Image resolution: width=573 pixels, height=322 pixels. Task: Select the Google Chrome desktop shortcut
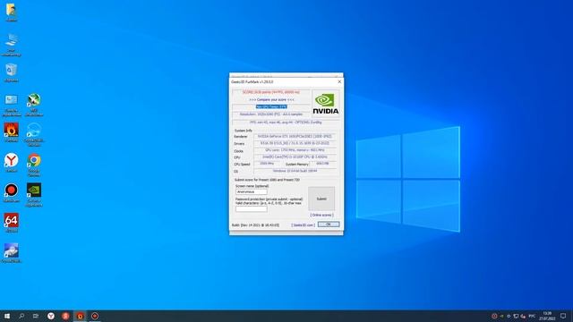click(34, 165)
